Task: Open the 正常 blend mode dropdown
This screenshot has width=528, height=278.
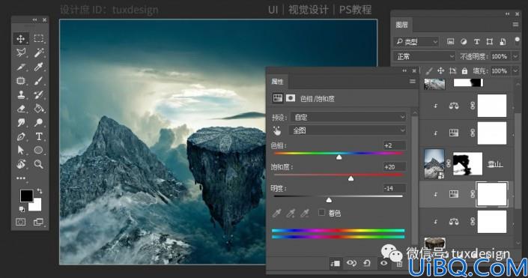Action: [424, 56]
